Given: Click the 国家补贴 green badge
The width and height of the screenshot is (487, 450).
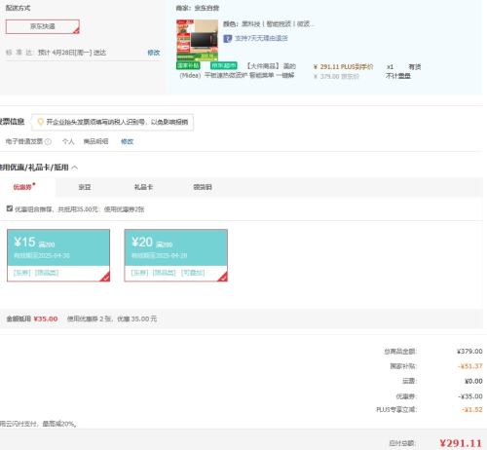Looking at the screenshot, I should [x=188, y=66].
